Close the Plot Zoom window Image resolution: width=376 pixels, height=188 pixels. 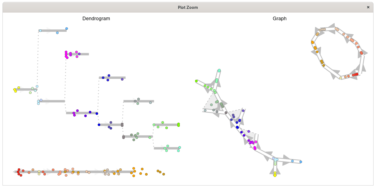[x=368, y=7]
